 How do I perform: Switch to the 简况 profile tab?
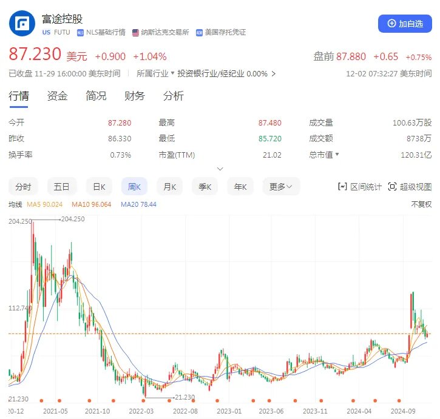pos(96,96)
